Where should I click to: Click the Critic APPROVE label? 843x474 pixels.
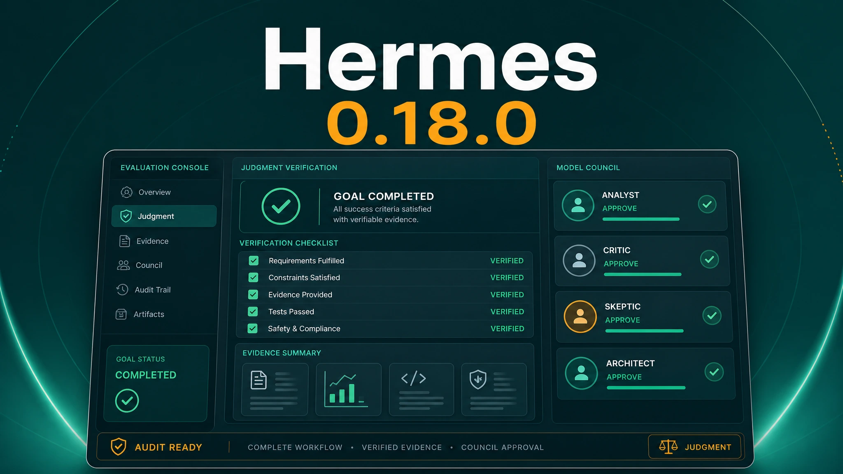[x=621, y=264]
